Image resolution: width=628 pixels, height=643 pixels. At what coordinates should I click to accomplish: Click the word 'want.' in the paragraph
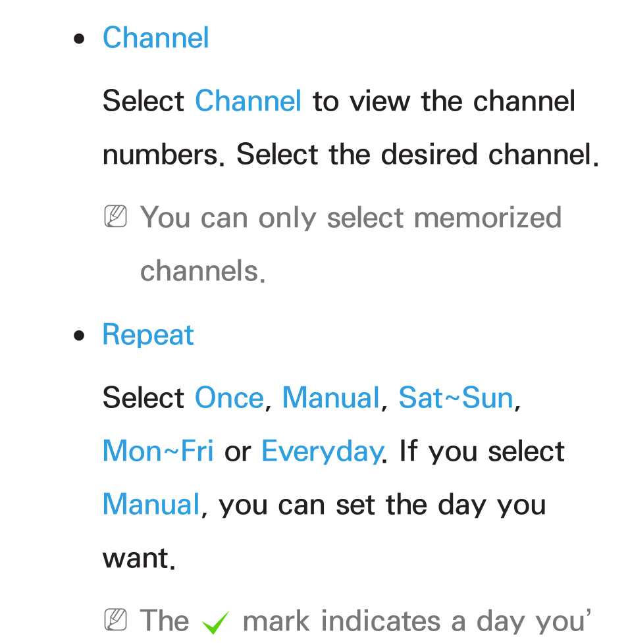point(139,558)
